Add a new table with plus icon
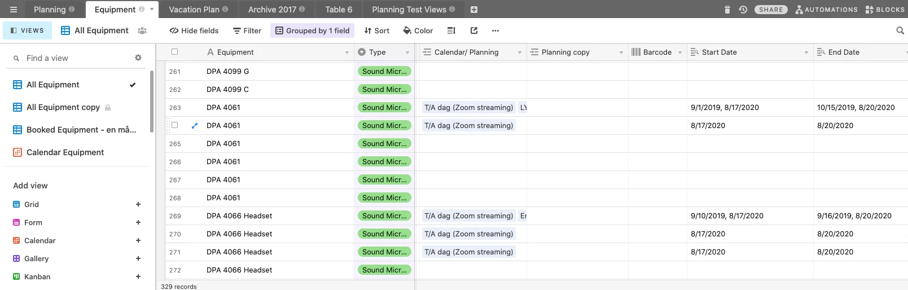 [474, 10]
